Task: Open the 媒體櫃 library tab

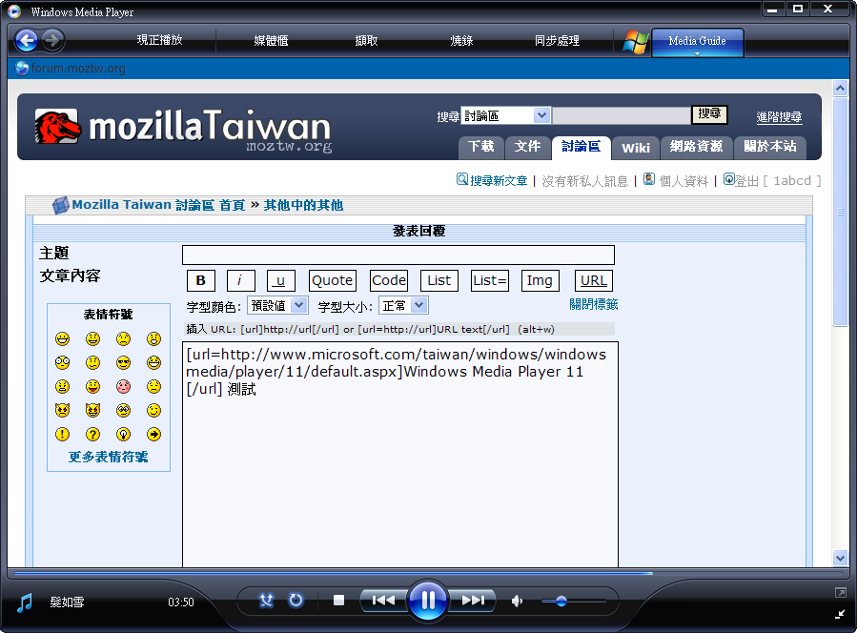Action: [x=271, y=40]
